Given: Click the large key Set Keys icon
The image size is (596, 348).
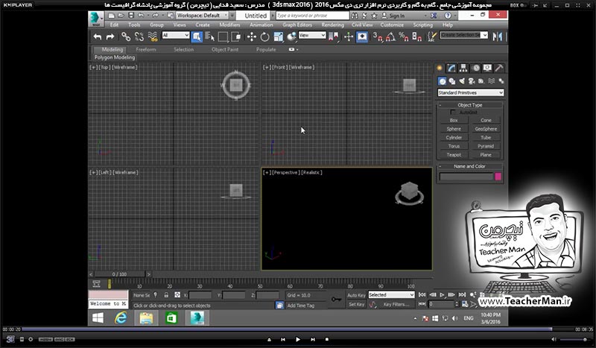Looking at the screenshot, I should click(336, 300).
